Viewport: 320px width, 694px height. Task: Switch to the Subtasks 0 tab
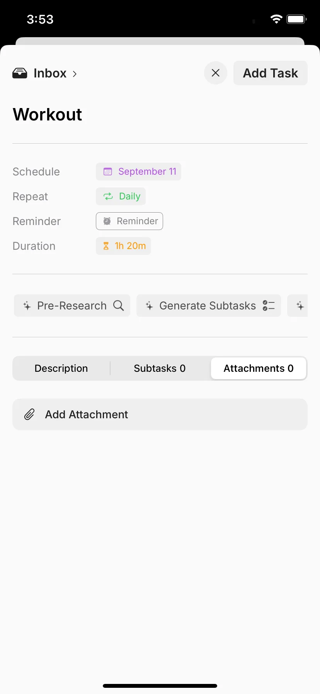(160, 368)
